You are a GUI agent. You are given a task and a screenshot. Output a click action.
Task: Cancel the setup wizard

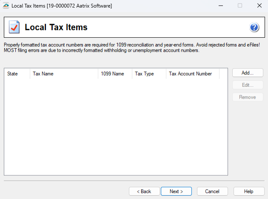tap(212, 191)
